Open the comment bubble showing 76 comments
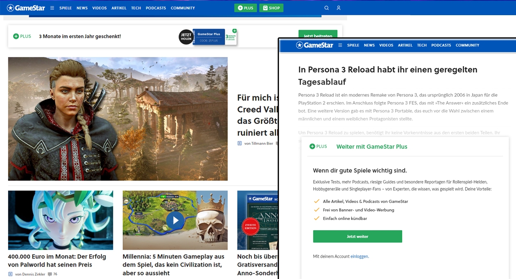The height and width of the screenshot is (279, 516). [x=52, y=274]
